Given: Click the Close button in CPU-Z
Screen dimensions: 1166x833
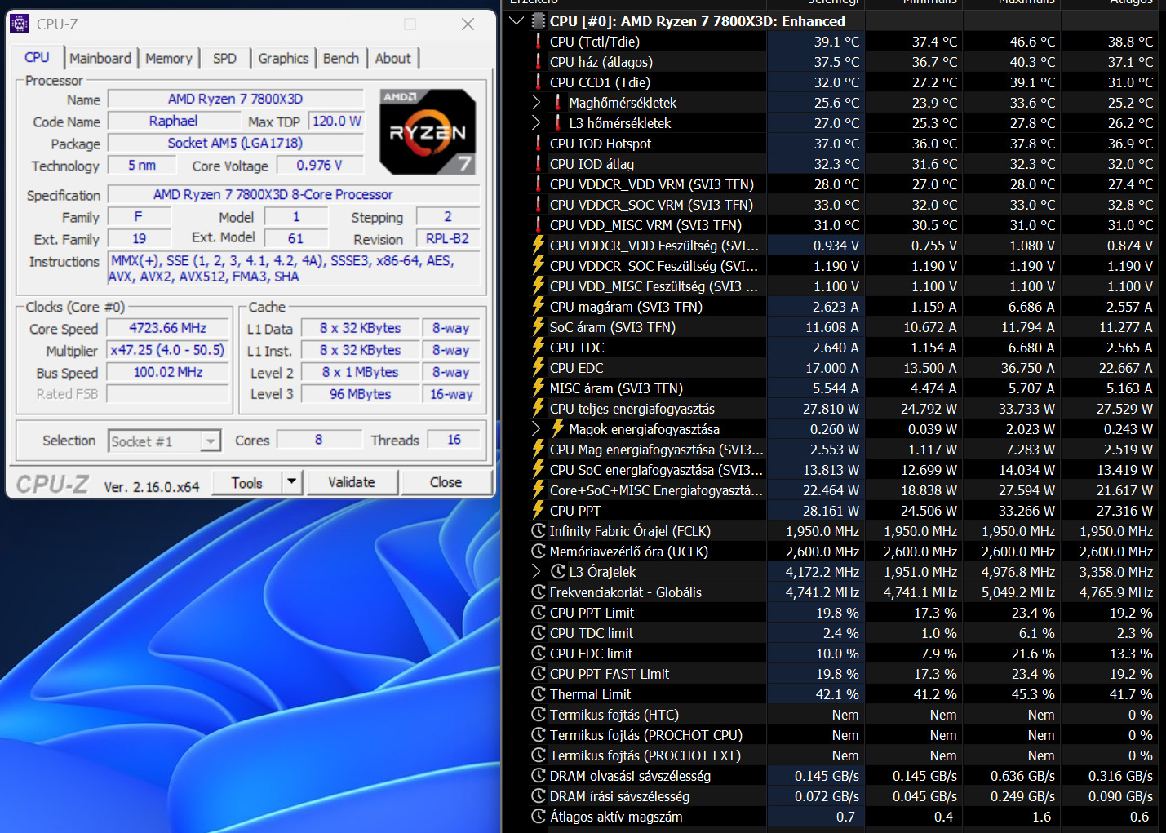Looking at the screenshot, I should click(x=446, y=482).
